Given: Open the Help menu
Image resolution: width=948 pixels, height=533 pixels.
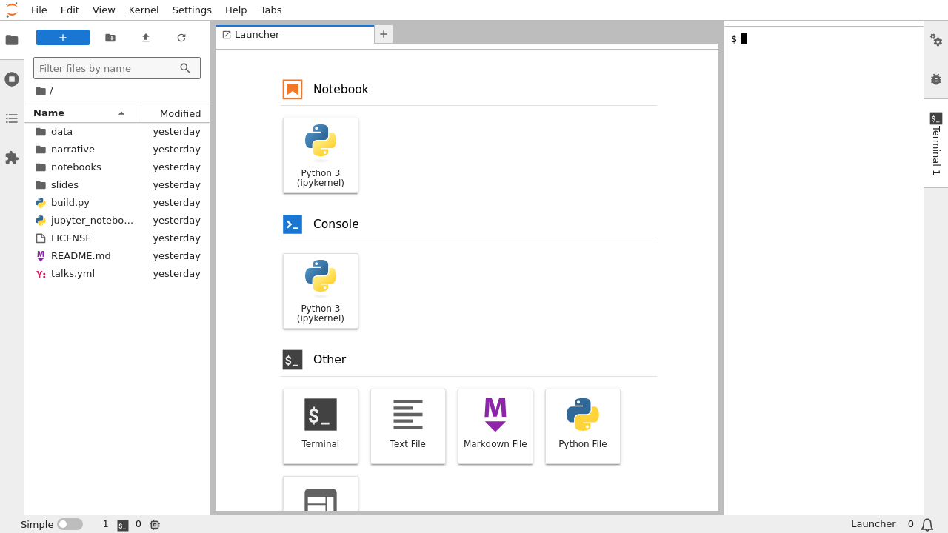Looking at the screenshot, I should [236, 10].
